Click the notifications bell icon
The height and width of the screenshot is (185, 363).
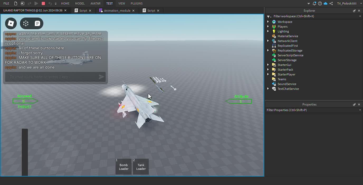(x=314, y=3)
